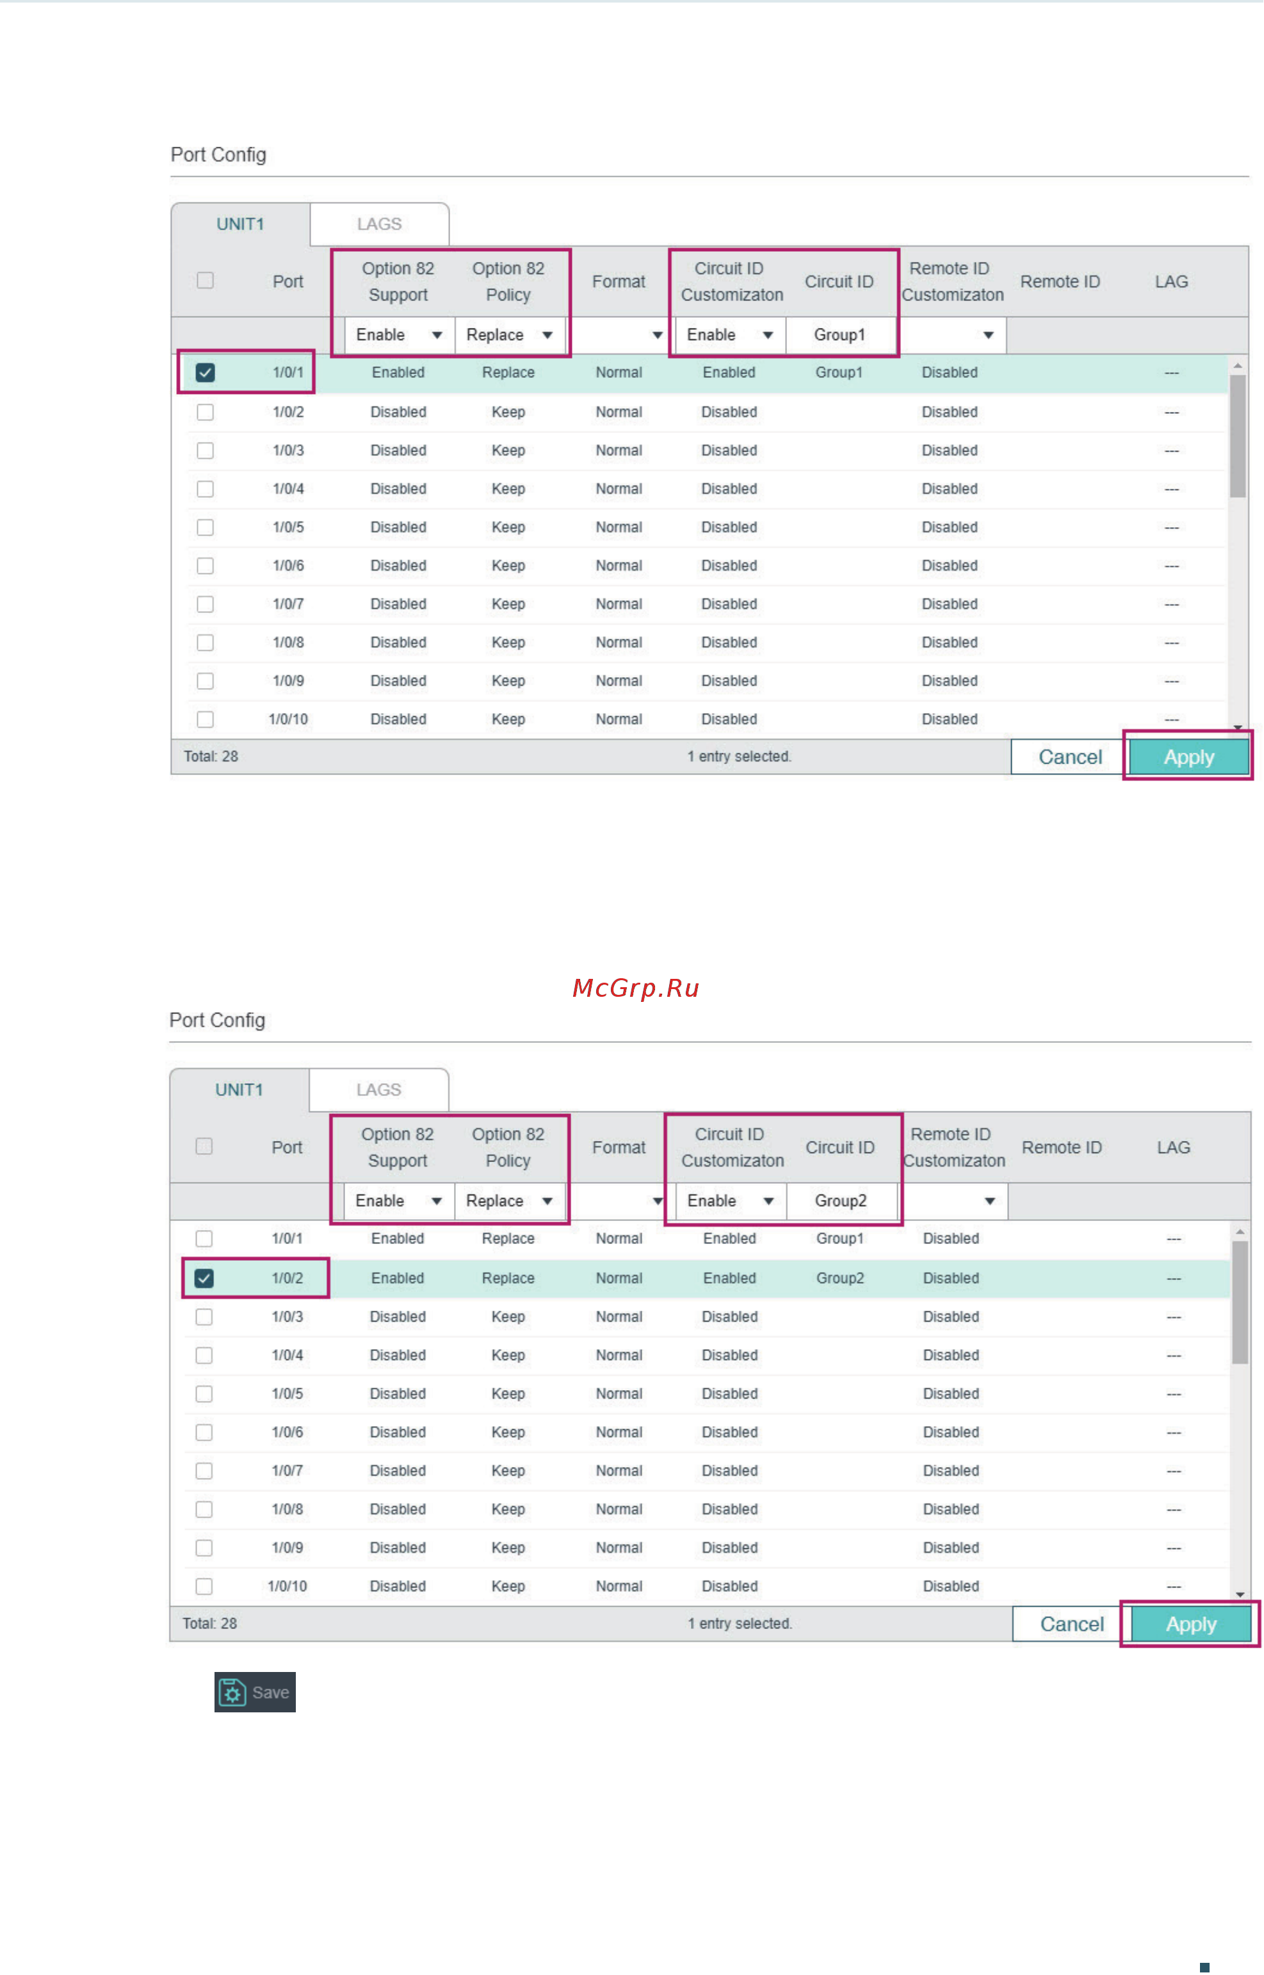Screen dimensions: 1264x1975
Task: Select UNIT1 tab in the lower Port Config
Action: [x=239, y=1090]
